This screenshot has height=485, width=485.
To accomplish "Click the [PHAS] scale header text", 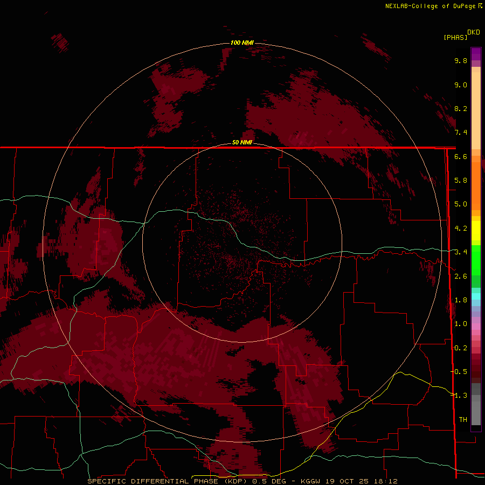I will click(455, 38).
